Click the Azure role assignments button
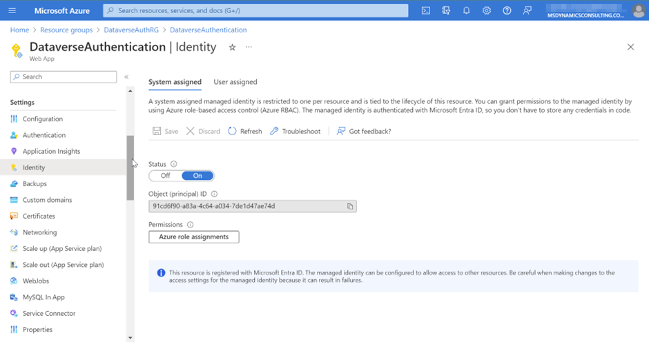 tap(194, 237)
